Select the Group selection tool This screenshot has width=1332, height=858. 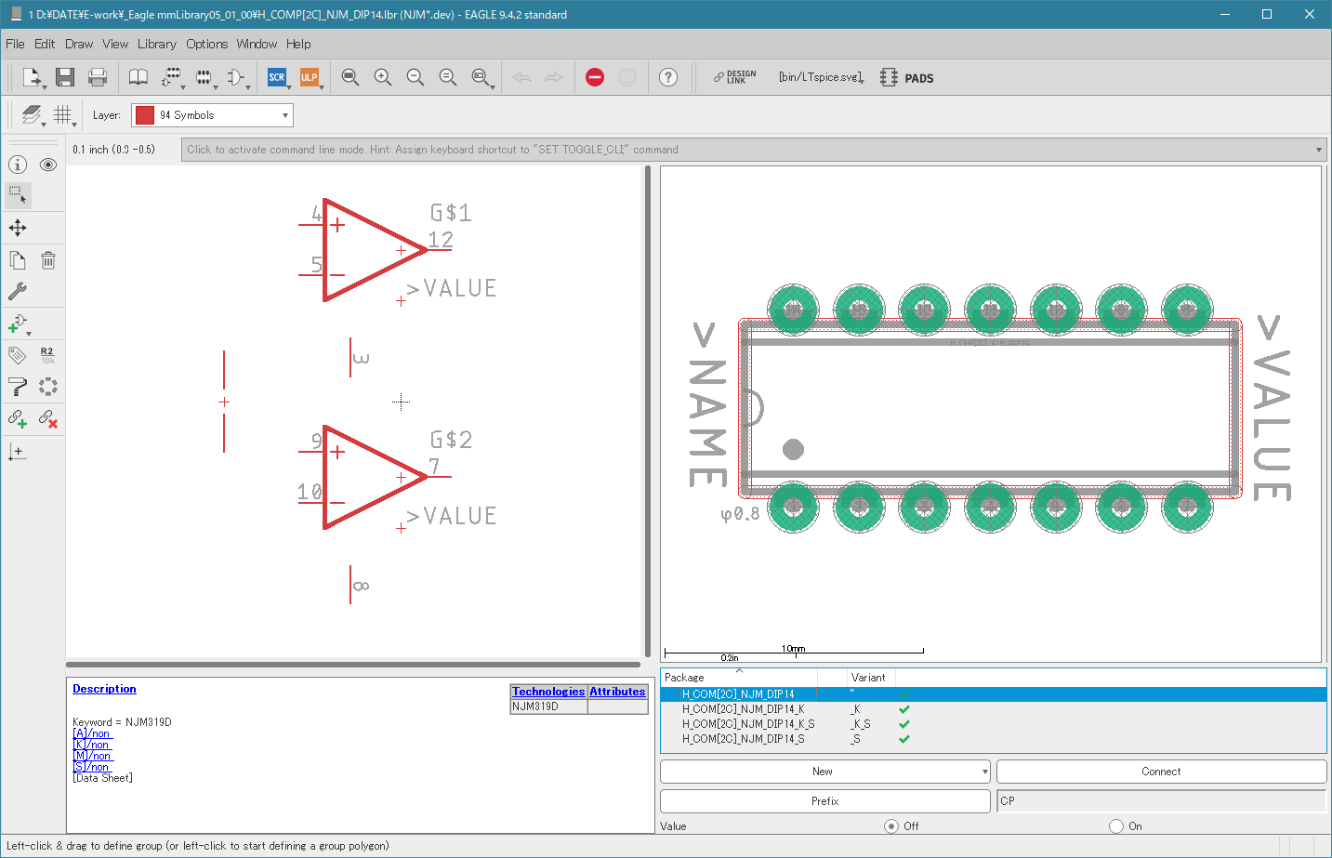[x=18, y=195]
